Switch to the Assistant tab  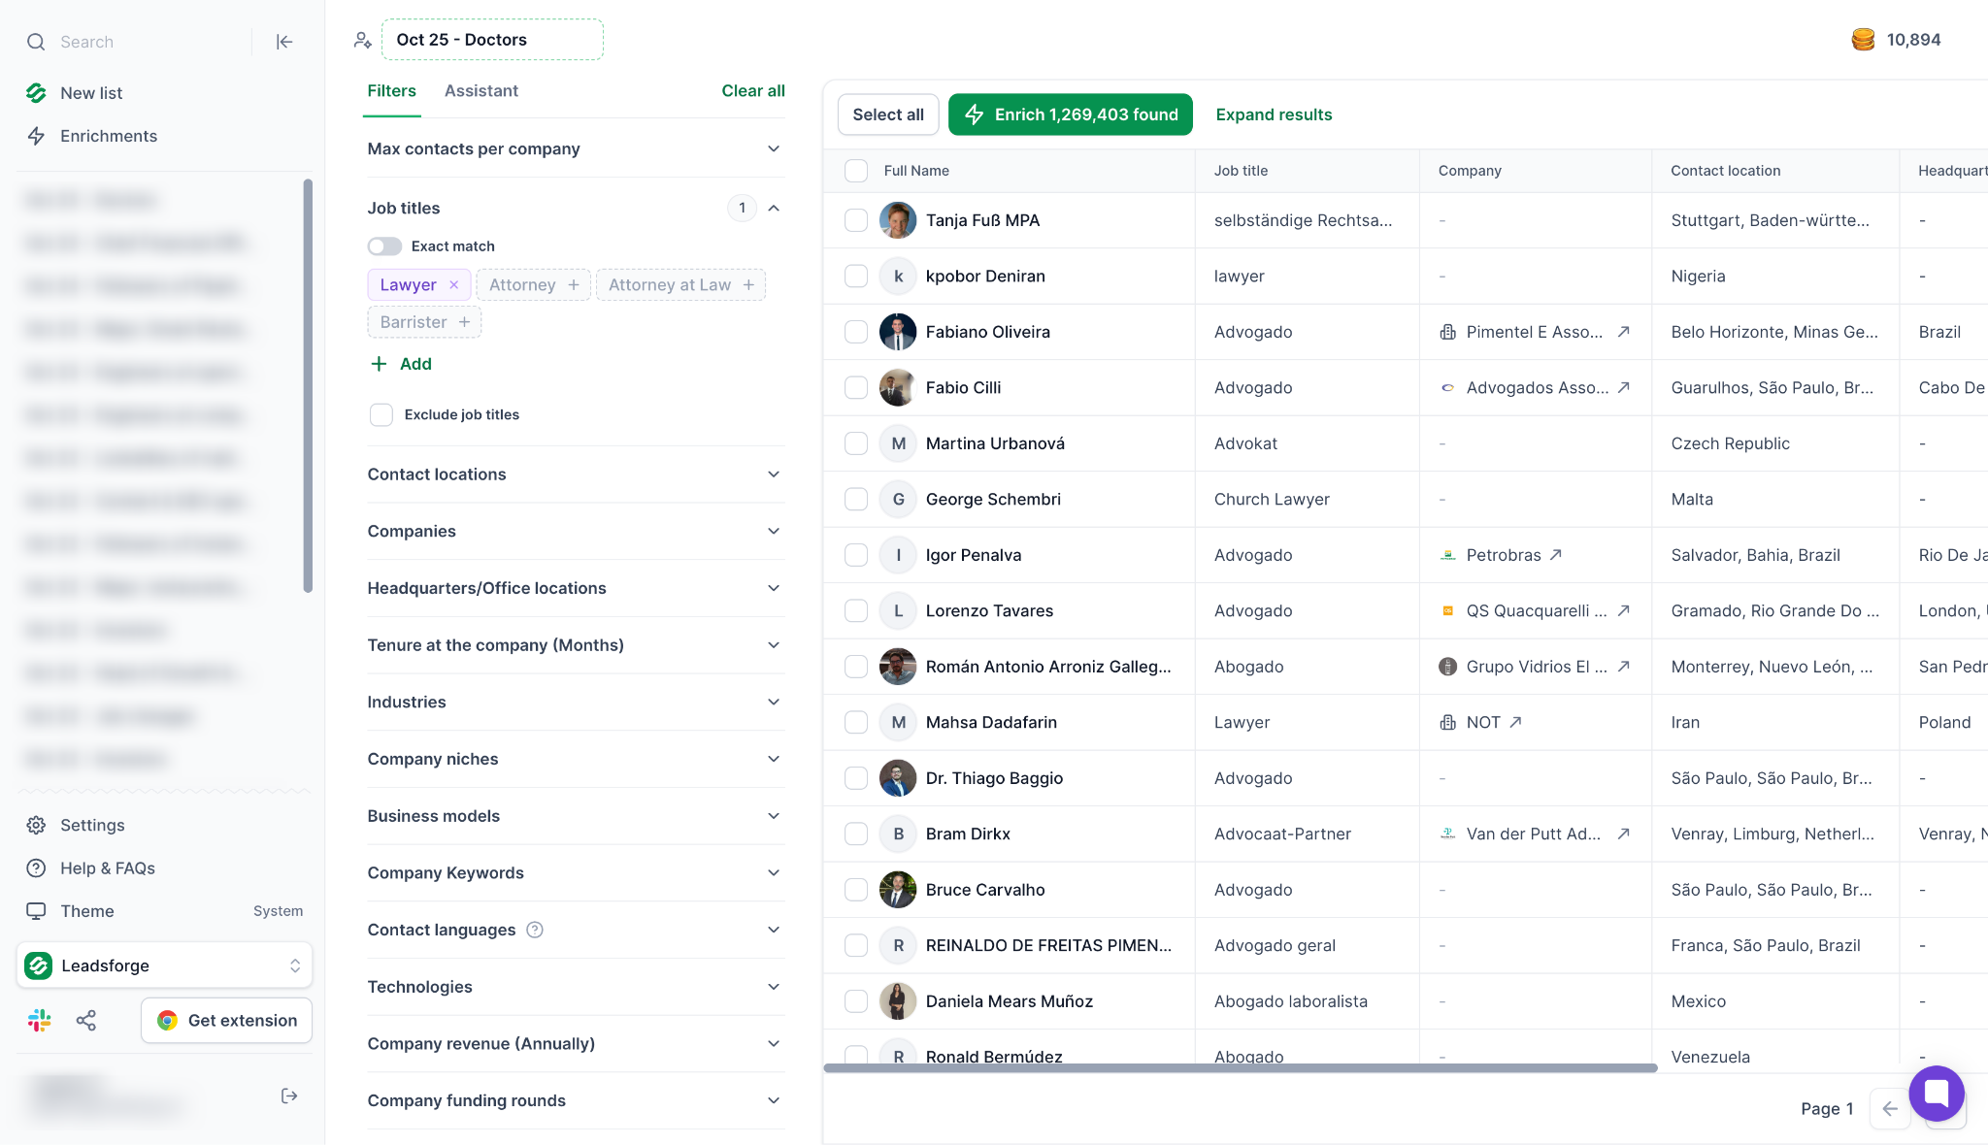point(481,91)
